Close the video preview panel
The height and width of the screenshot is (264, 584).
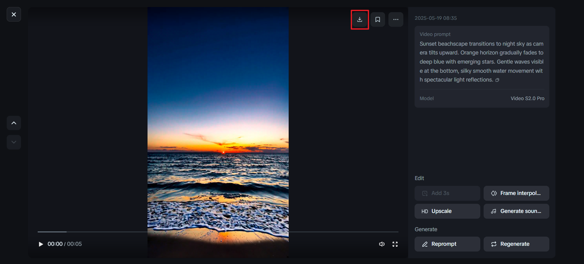pos(14,14)
